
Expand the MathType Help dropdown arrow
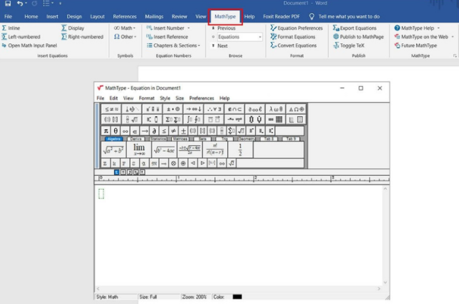tap(439, 28)
